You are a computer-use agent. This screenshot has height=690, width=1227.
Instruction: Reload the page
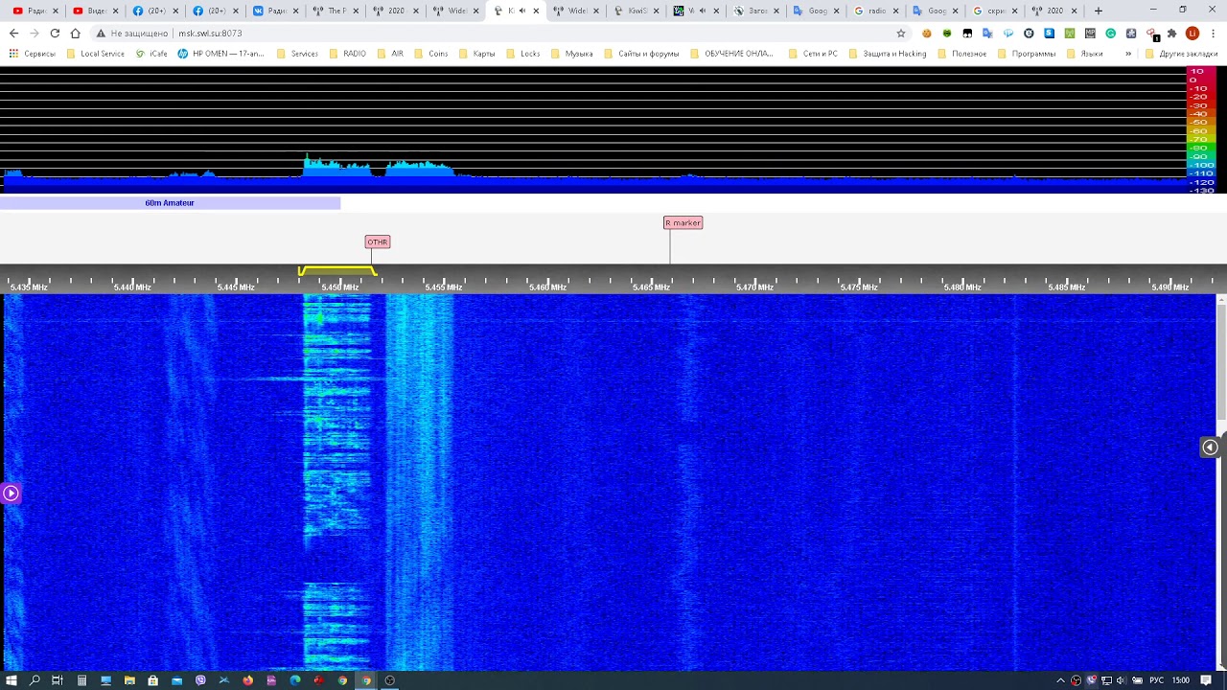click(x=55, y=33)
